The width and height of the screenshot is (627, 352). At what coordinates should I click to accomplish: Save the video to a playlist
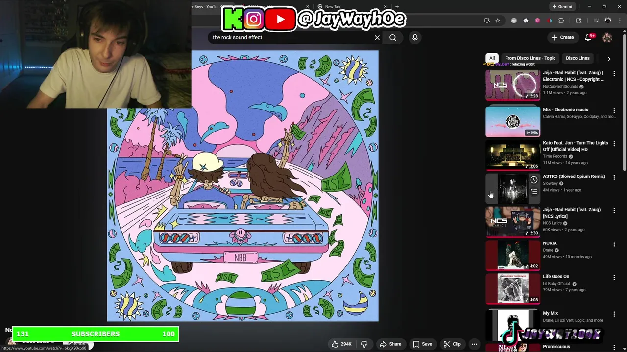(422, 344)
